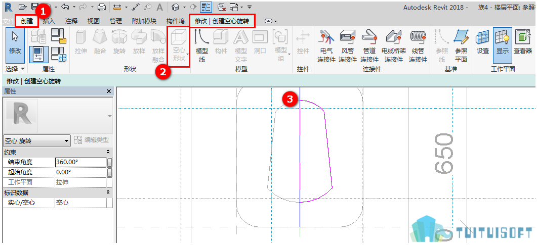
Task: Select the 修改 | 创建空心旋转 contextual tab
Action: (x=223, y=21)
